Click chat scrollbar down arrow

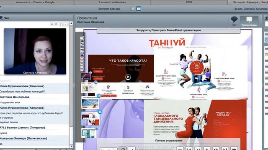[71, 146]
